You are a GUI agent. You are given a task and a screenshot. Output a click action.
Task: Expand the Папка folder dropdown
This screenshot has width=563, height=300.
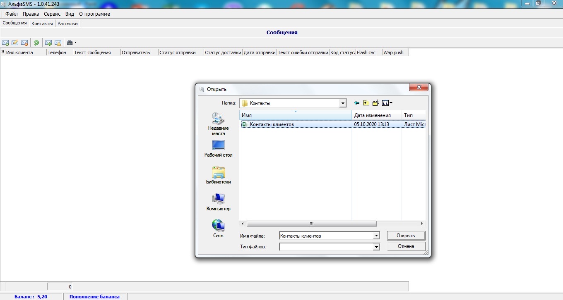click(342, 103)
